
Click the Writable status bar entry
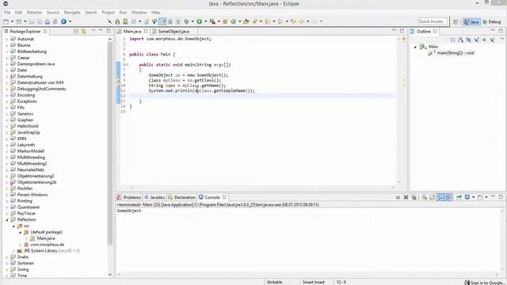[274, 283]
